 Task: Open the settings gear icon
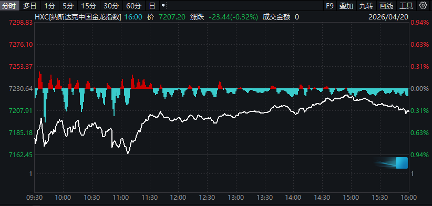coord(423,5)
